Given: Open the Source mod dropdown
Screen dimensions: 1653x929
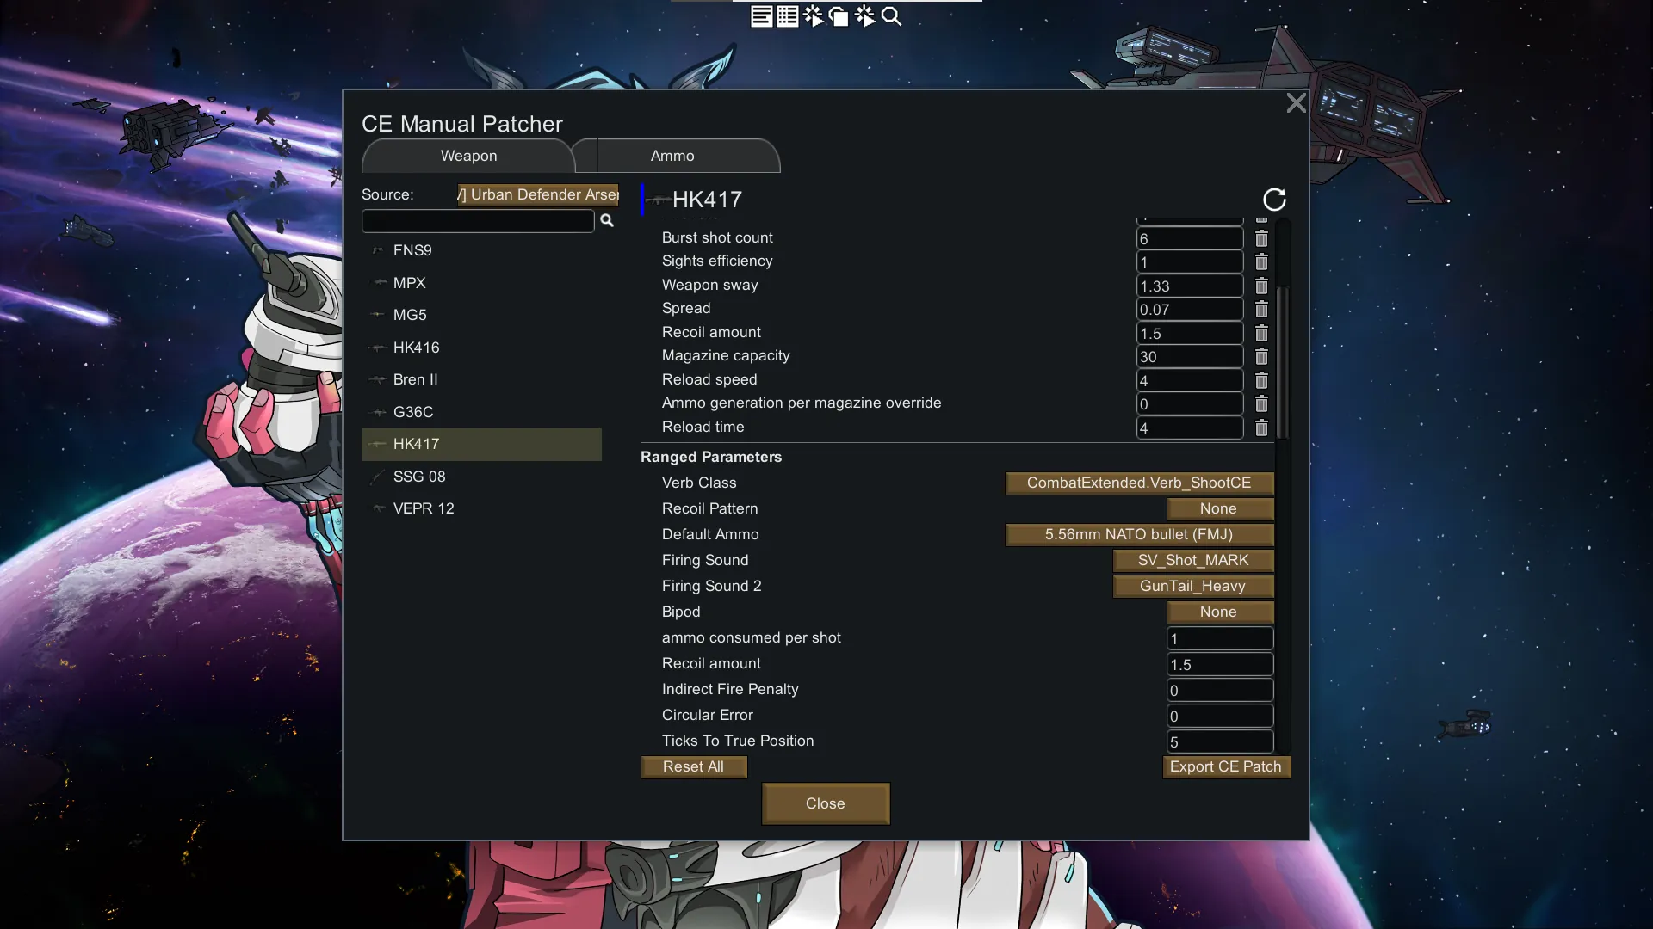Looking at the screenshot, I should [x=538, y=194].
